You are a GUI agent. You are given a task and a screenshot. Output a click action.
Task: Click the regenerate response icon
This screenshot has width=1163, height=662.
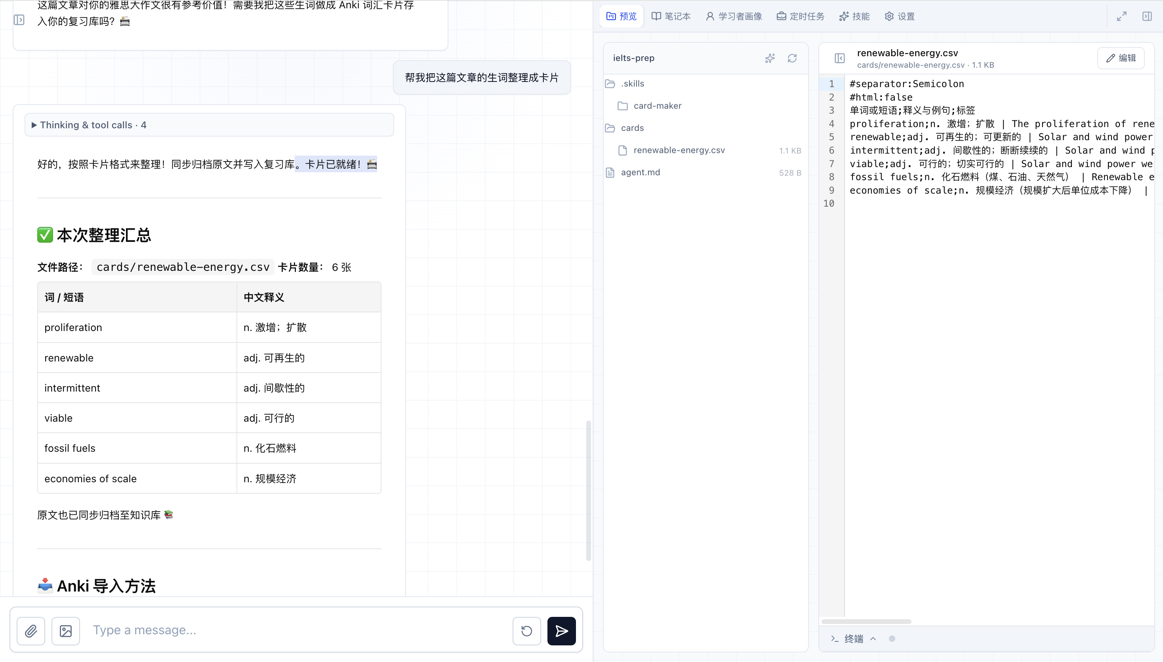(527, 631)
